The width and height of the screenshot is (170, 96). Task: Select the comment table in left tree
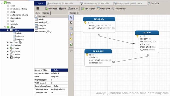coord(20,39)
